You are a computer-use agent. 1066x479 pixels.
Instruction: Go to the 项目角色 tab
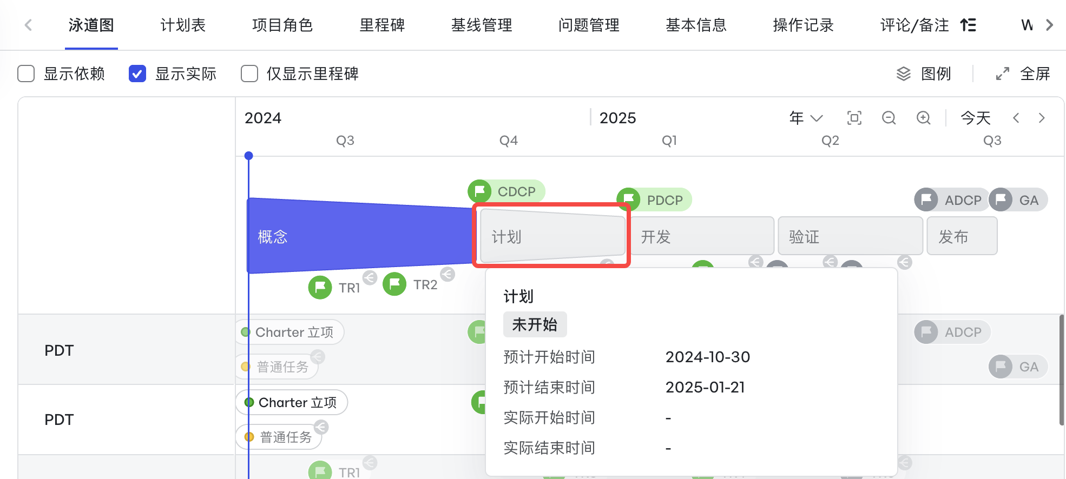(282, 25)
